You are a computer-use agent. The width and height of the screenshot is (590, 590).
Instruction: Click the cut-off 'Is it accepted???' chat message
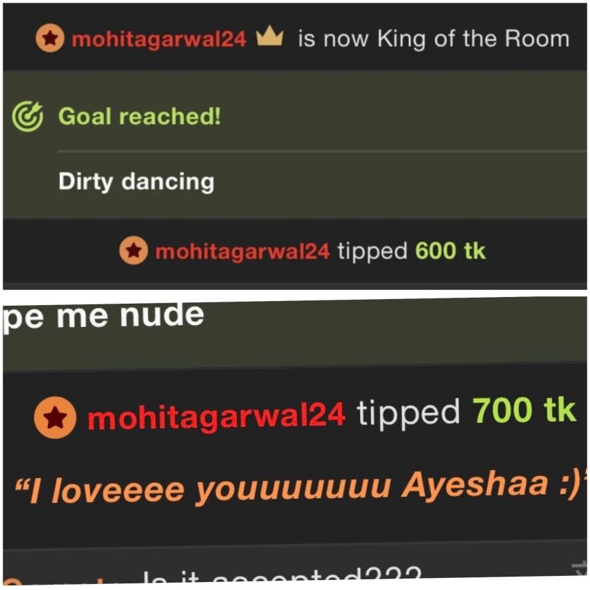click(x=282, y=575)
